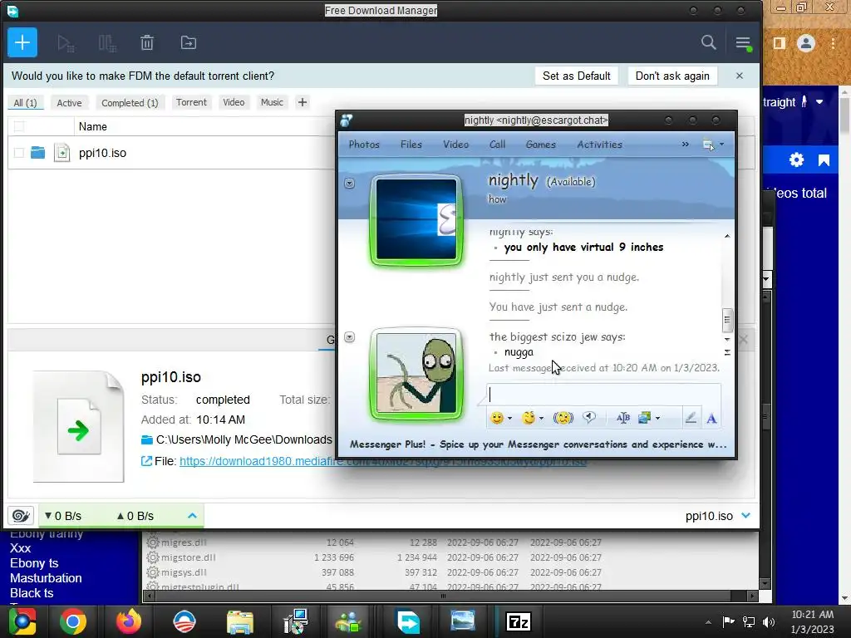The width and height of the screenshot is (851, 638).
Task: Collapse your own display picture with arrow
Action: click(x=350, y=337)
